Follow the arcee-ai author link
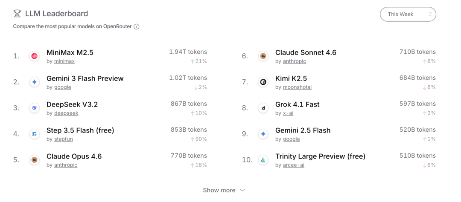The width and height of the screenshot is (461, 202). 293,165
